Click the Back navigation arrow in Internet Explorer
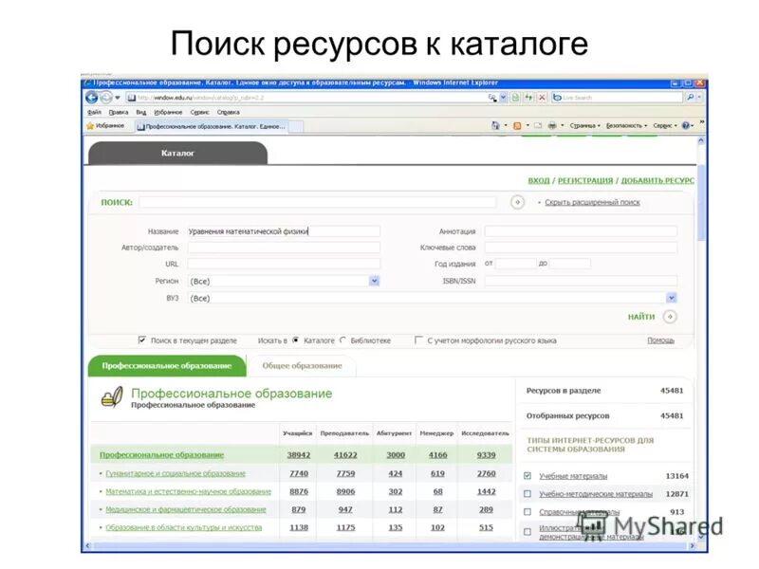The image size is (759, 569). pos(92,99)
